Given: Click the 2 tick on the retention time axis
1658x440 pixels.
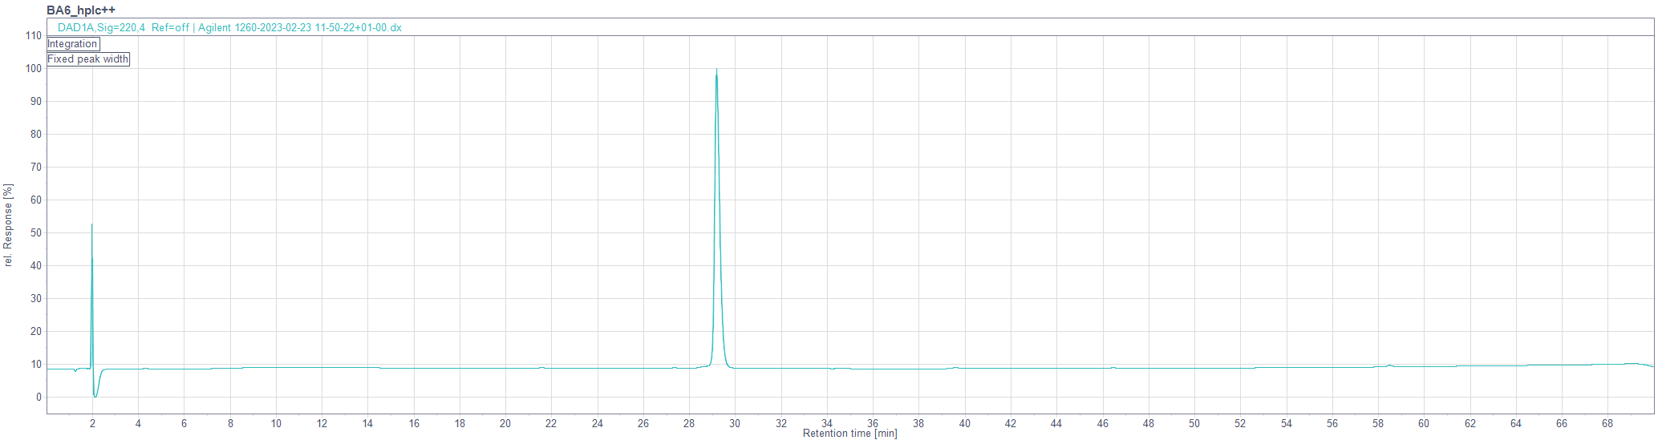Looking at the screenshot, I should [92, 423].
